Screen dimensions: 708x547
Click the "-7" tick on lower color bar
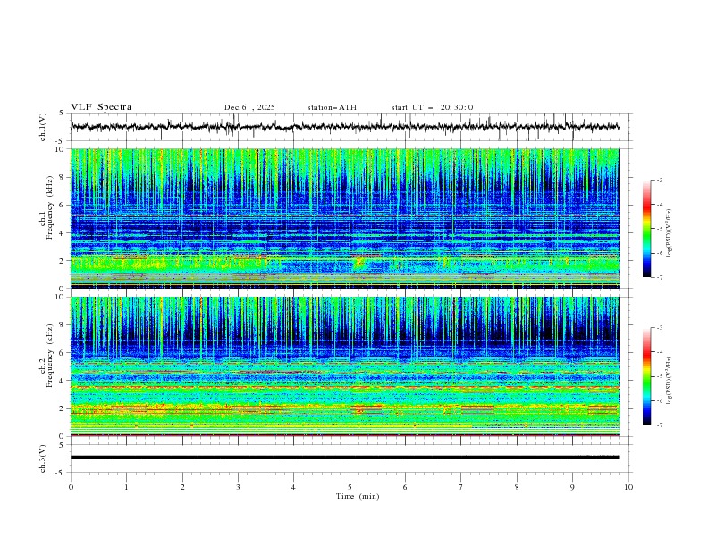point(660,425)
